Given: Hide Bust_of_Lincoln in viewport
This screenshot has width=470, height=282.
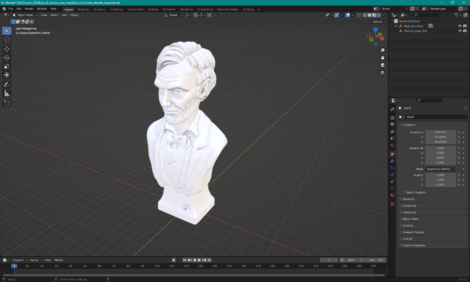Looking at the screenshot, I should (460, 26).
